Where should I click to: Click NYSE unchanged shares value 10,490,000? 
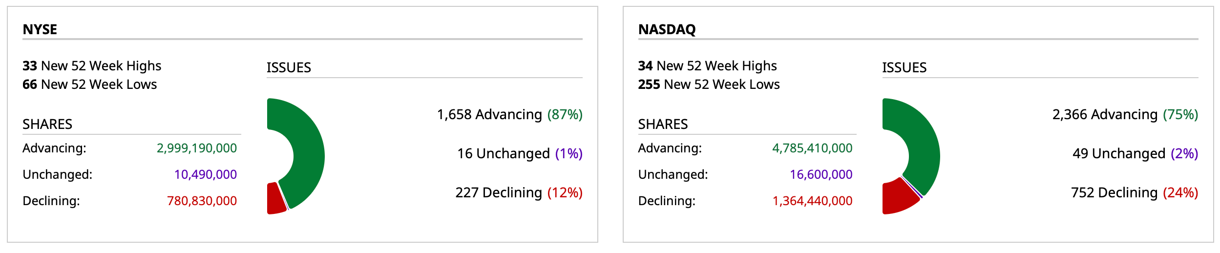coord(206,175)
